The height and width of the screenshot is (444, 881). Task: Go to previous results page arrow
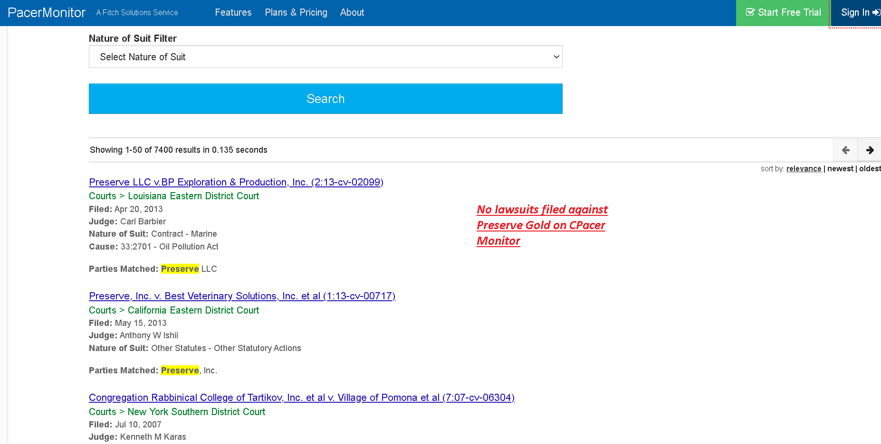pos(845,150)
